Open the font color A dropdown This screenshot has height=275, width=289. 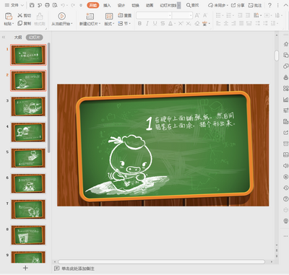(x=175, y=24)
